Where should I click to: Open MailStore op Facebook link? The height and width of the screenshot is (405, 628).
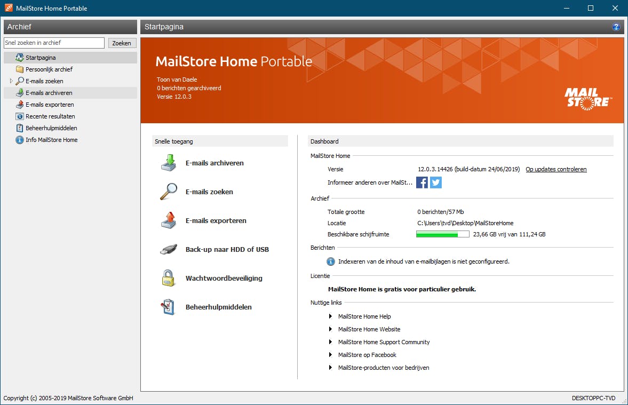pos(367,355)
